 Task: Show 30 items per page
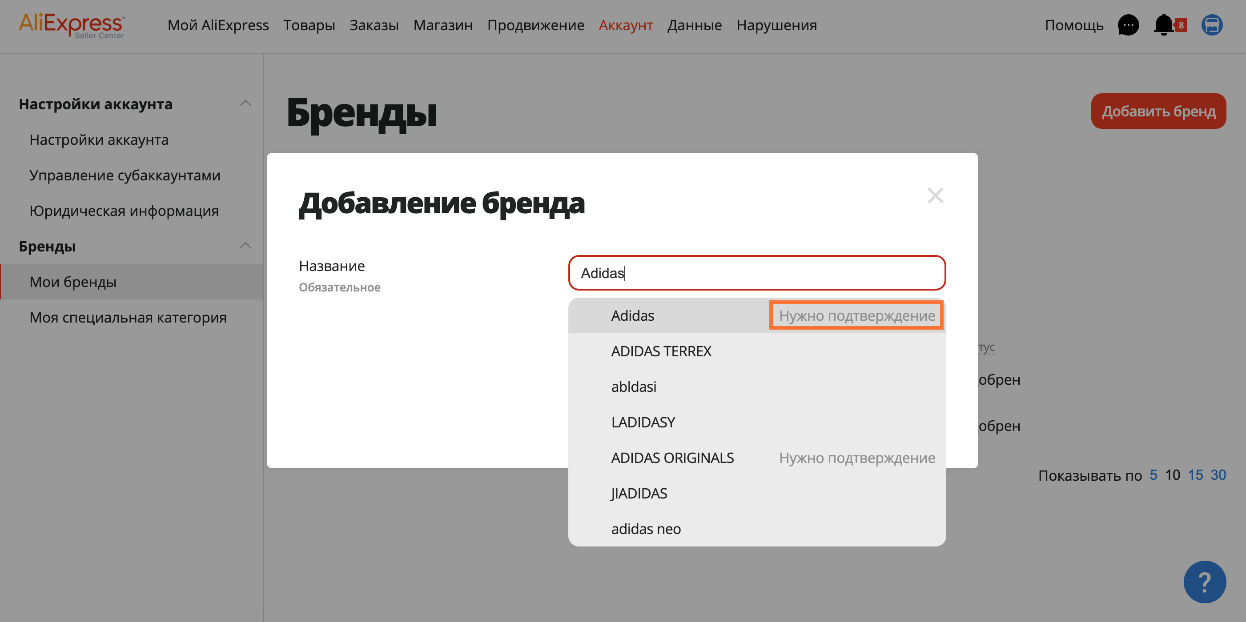(x=1218, y=475)
